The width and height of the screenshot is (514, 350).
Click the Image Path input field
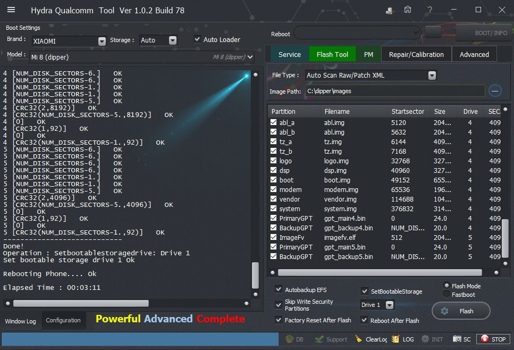[395, 91]
